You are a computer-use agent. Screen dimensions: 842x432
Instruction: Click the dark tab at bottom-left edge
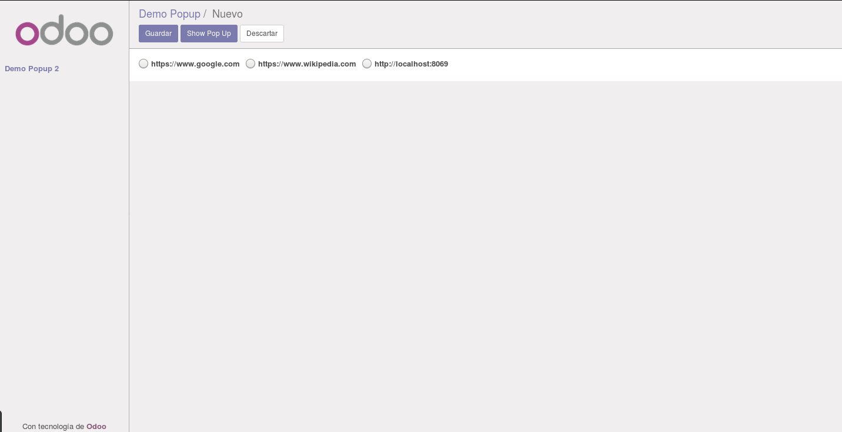coord(1,421)
